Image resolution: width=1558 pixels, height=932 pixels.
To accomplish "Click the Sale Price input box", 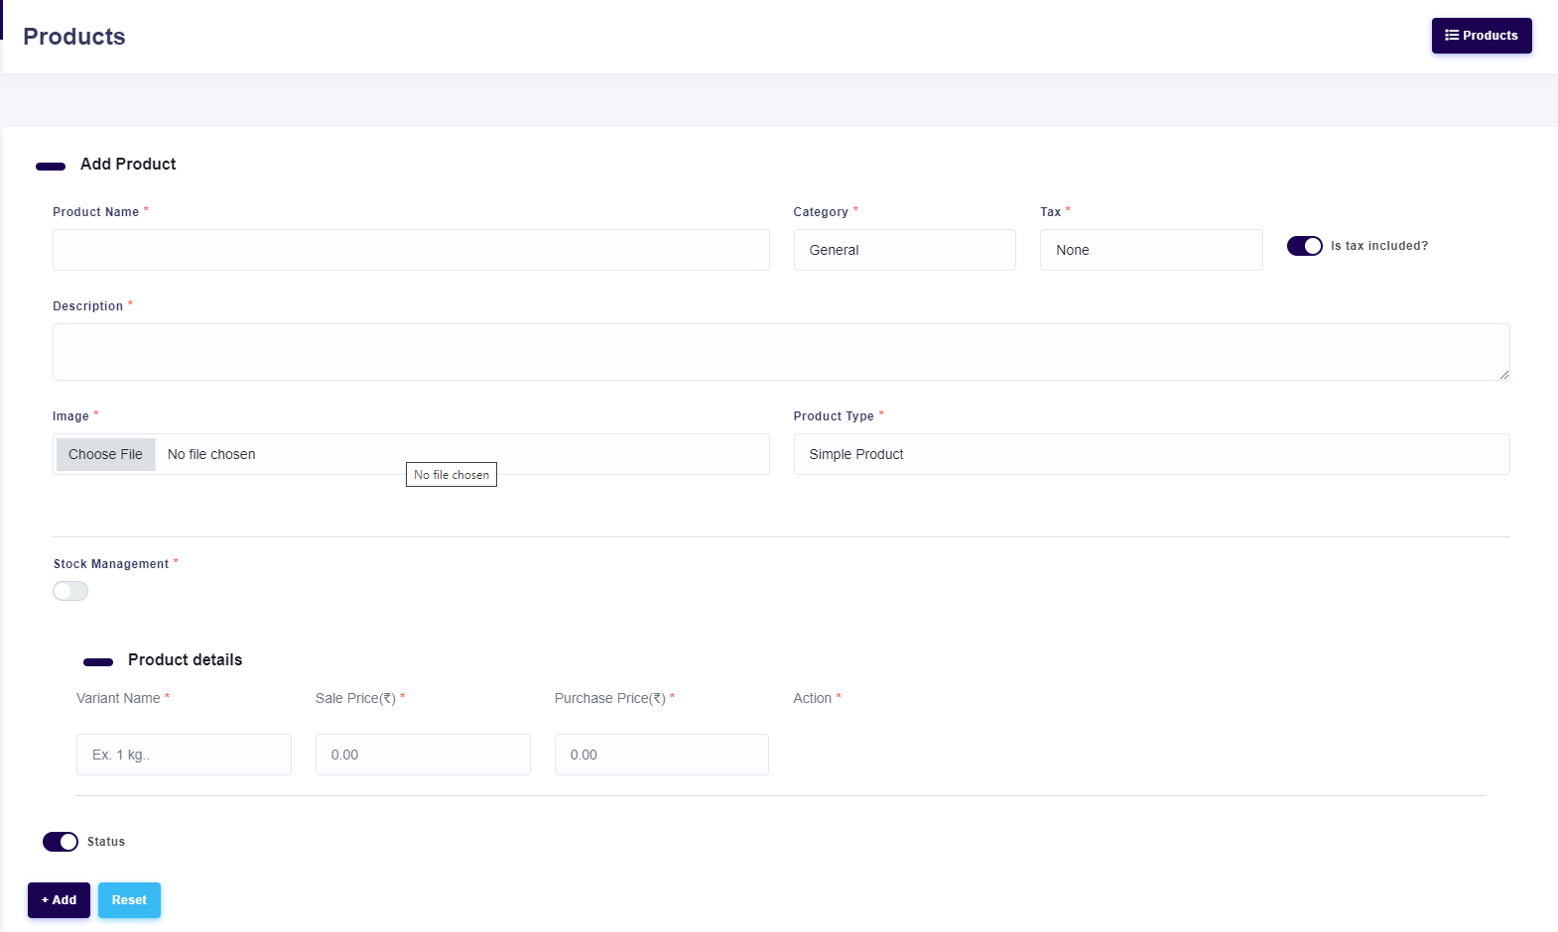I will point(423,755).
